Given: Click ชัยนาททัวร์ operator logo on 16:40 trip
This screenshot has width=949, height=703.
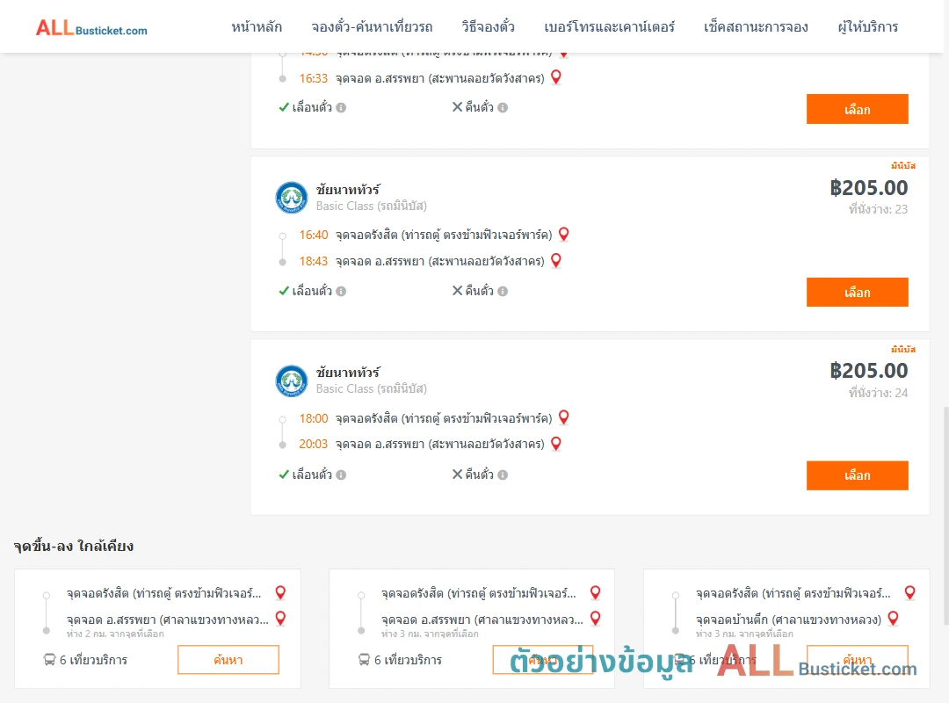Looking at the screenshot, I should pyautogui.click(x=292, y=198).
